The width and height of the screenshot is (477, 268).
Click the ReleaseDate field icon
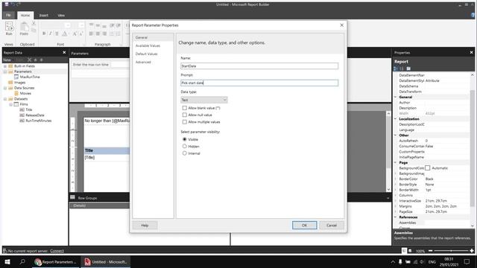[x=22, y=115]
